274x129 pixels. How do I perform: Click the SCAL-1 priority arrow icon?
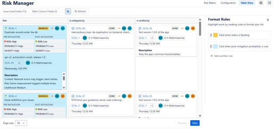pos(6,28)
